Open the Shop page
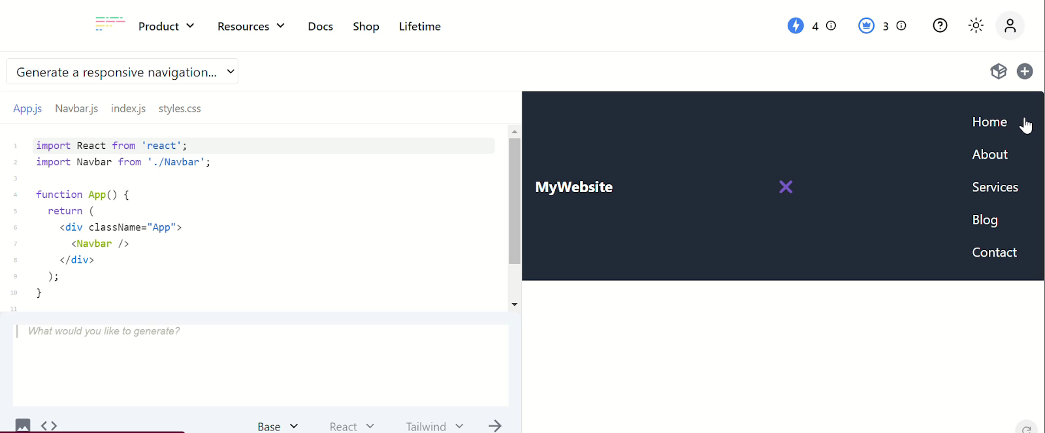1045x433 pixels. click(x=366, y=26)
